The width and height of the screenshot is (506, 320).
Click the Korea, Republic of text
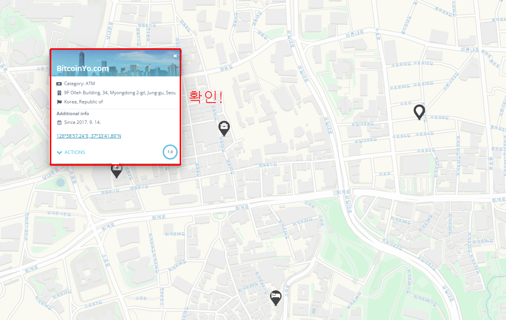point(84,102)
